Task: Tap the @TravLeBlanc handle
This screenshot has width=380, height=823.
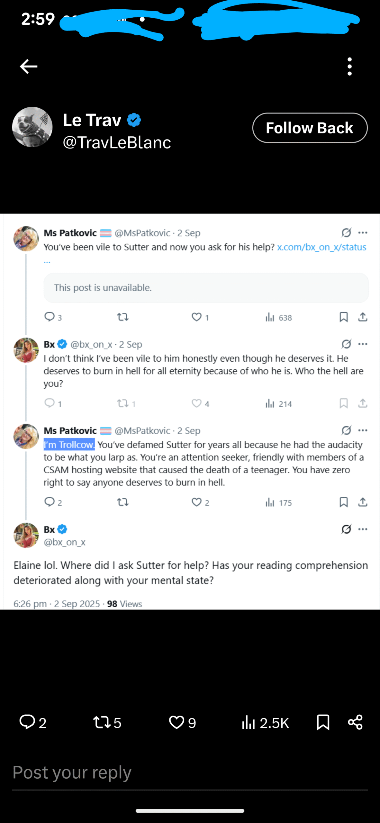Action: tap(117, 142)
